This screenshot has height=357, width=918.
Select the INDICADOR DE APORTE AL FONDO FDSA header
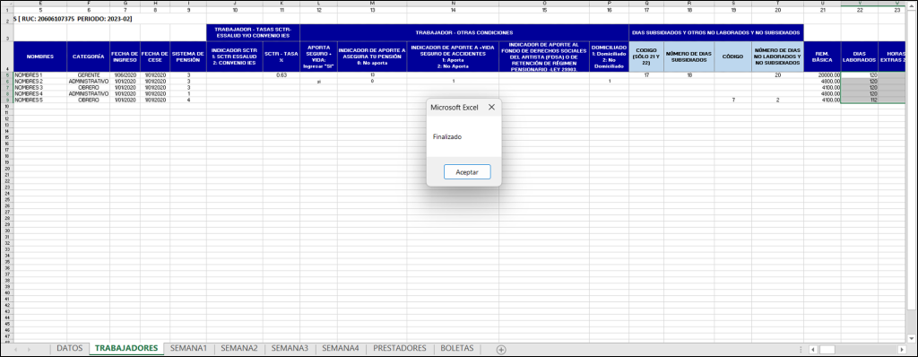(544, 57)
